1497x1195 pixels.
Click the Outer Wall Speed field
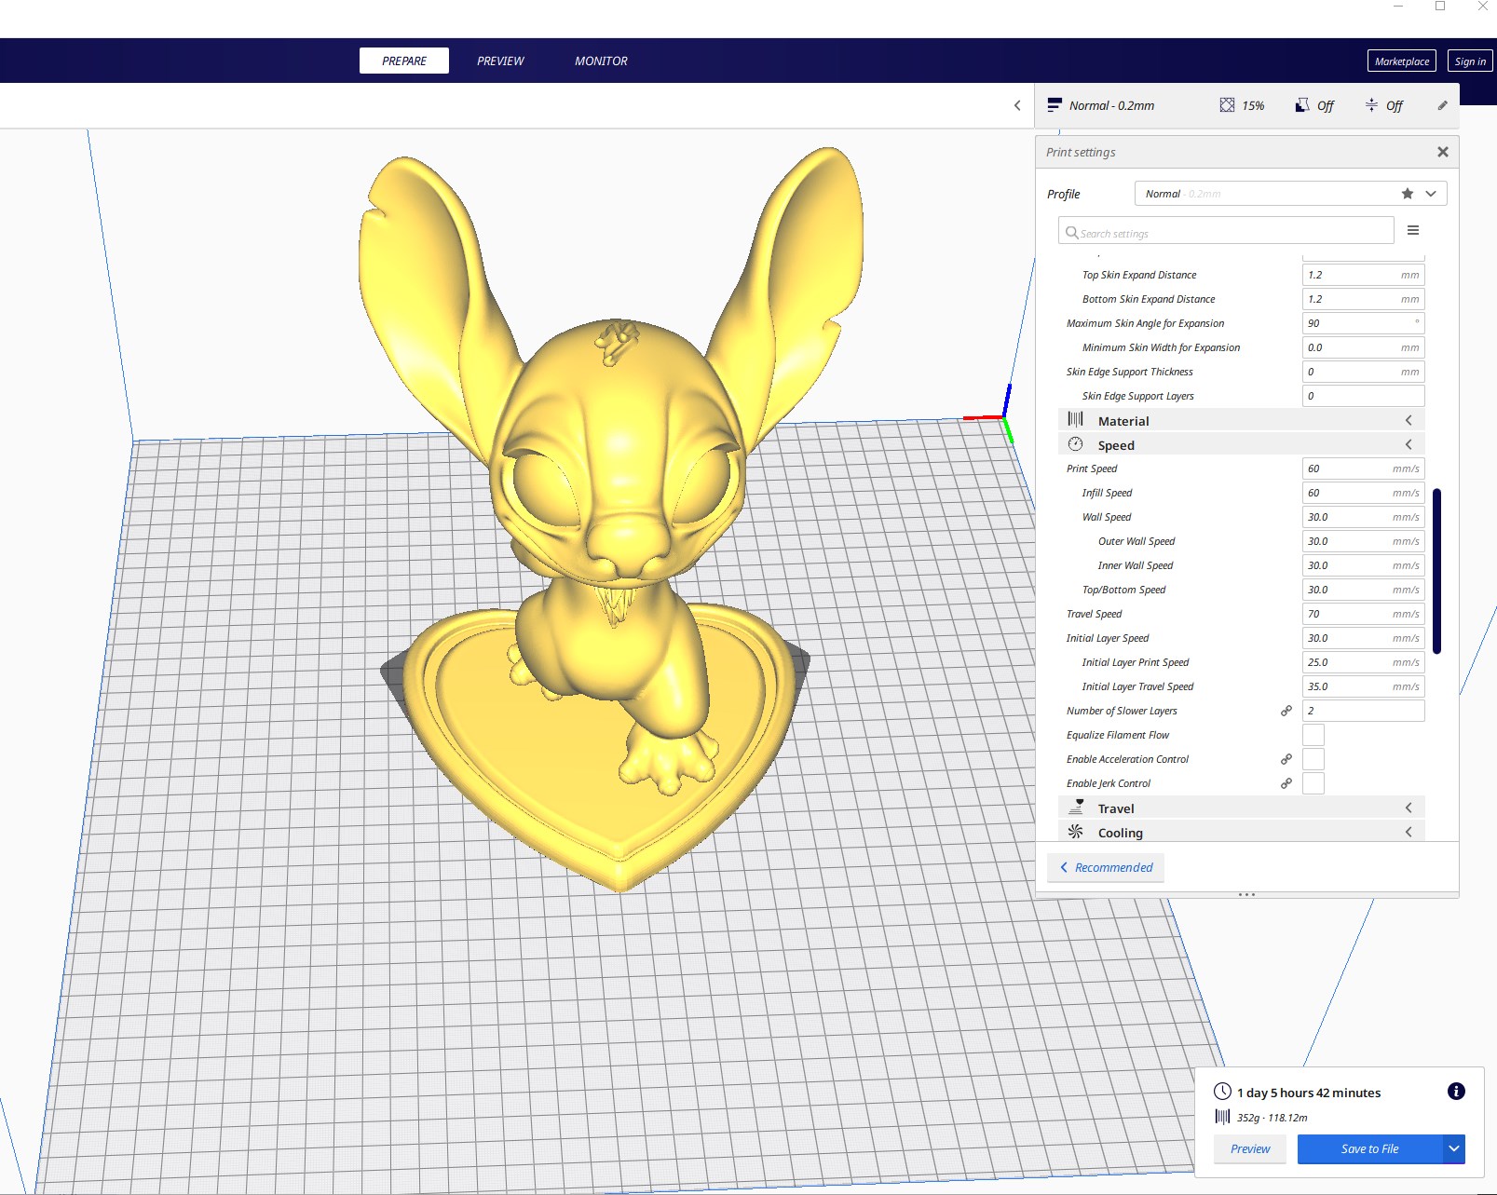[x=1363, y=541]
